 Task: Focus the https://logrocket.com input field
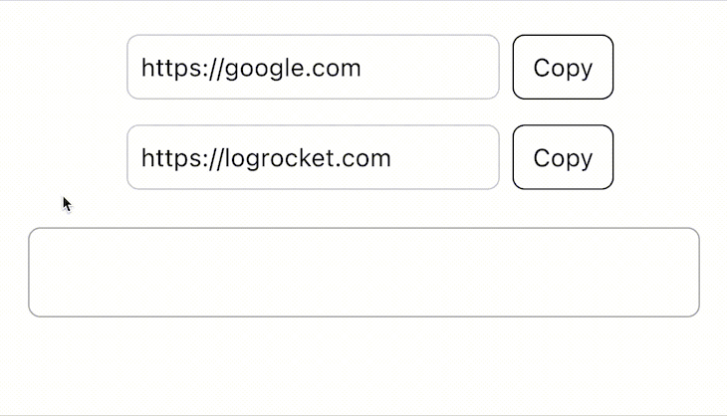[x=313, y=157]
